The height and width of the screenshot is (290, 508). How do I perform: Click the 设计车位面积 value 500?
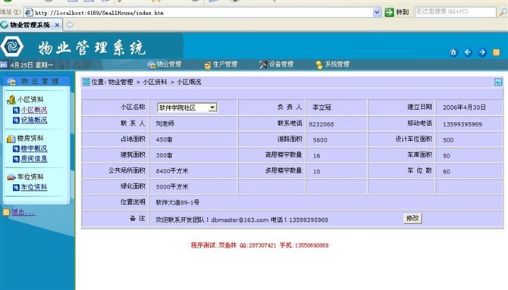pyautogui.click(x=448, y=140)
